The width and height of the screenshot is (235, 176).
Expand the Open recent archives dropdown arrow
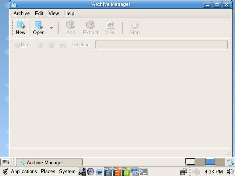(51, 28)
